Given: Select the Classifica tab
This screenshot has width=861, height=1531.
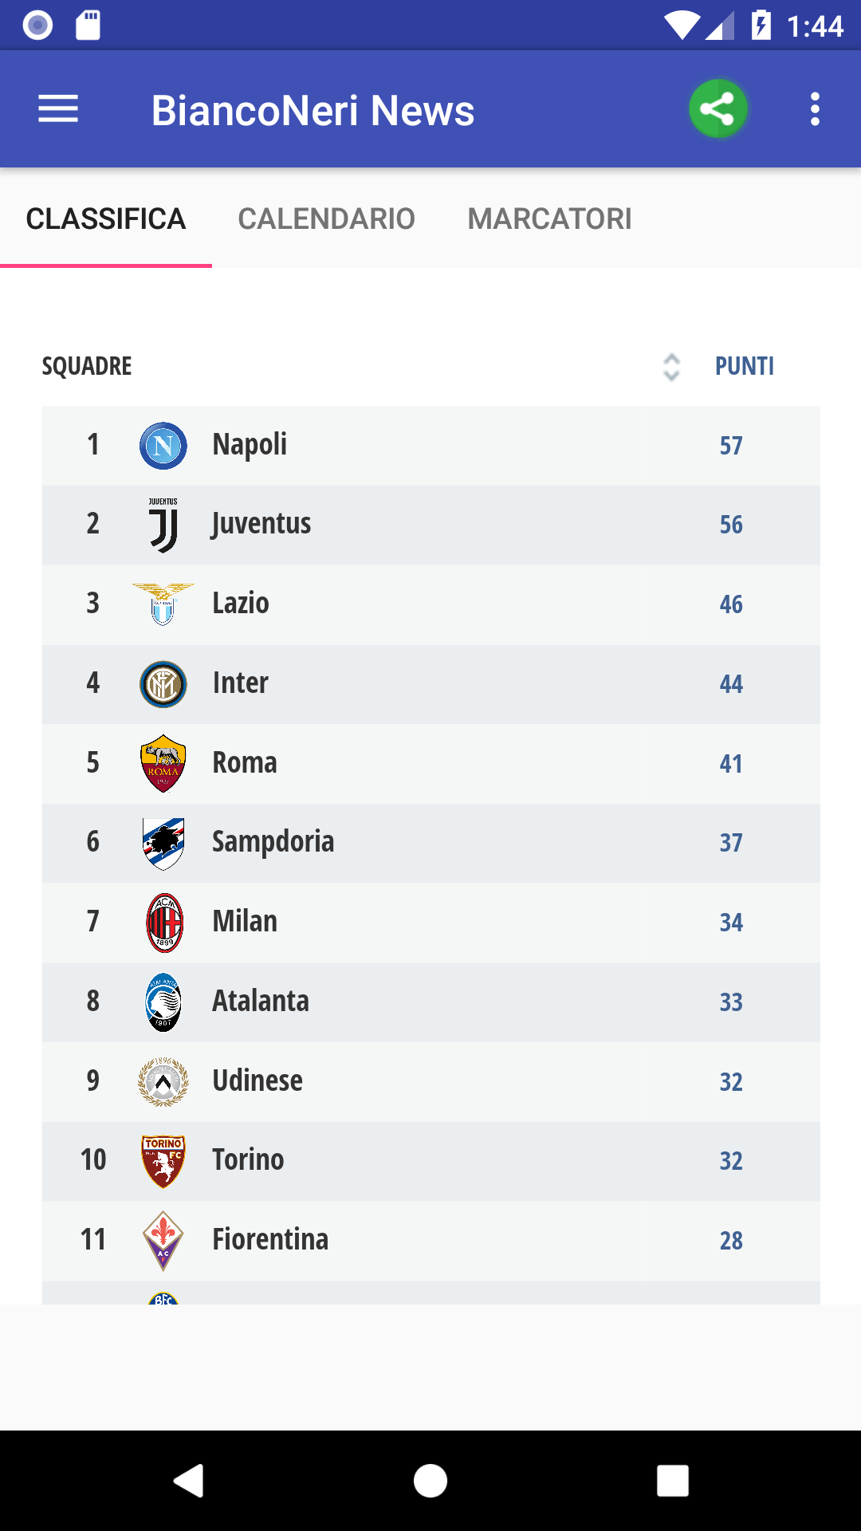Looking at the screenshot, I should pos(106,218).
